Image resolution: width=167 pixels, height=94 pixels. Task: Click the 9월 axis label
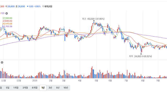[158, 81]
